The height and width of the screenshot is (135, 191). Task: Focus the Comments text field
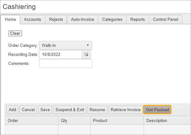(65, 64)
